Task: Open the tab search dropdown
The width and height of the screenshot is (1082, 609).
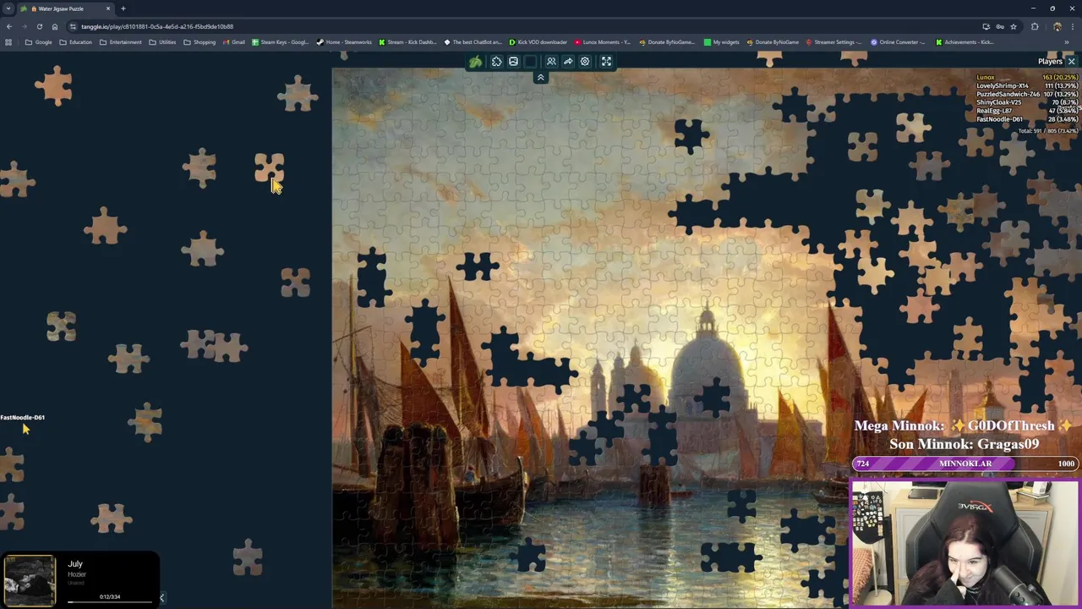Action: (x=8, y=8)
